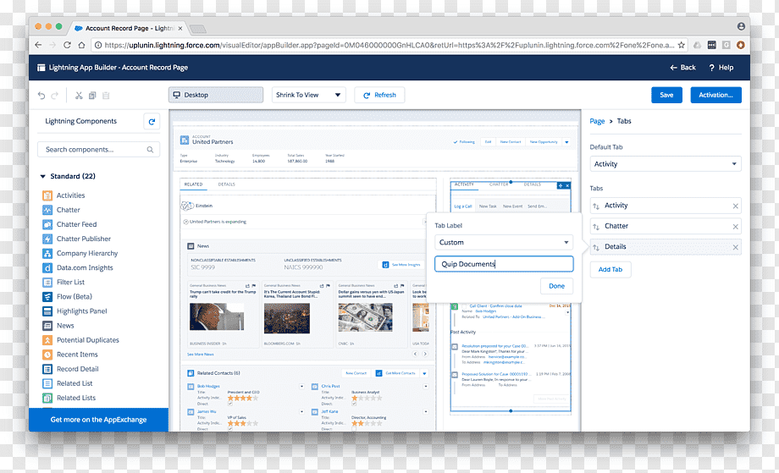The image size is (779, 473).
Task: Click the search magnifier icon
Action: click(150, 150)
